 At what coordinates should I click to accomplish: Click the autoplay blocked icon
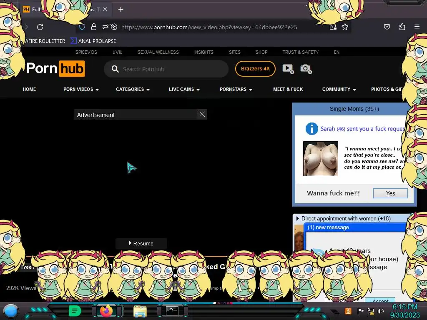click(x=114, y=27)
